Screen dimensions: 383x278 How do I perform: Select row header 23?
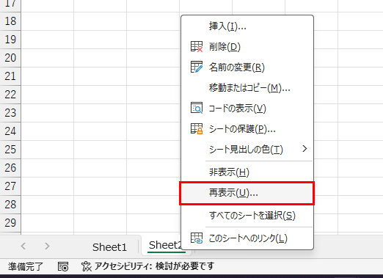click(10, 113)
